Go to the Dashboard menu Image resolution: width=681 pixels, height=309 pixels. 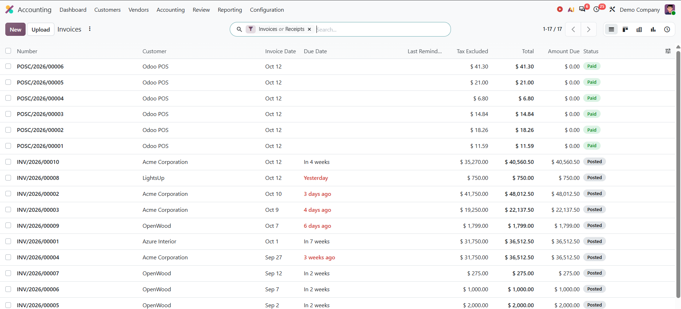[x=73, y=10]
